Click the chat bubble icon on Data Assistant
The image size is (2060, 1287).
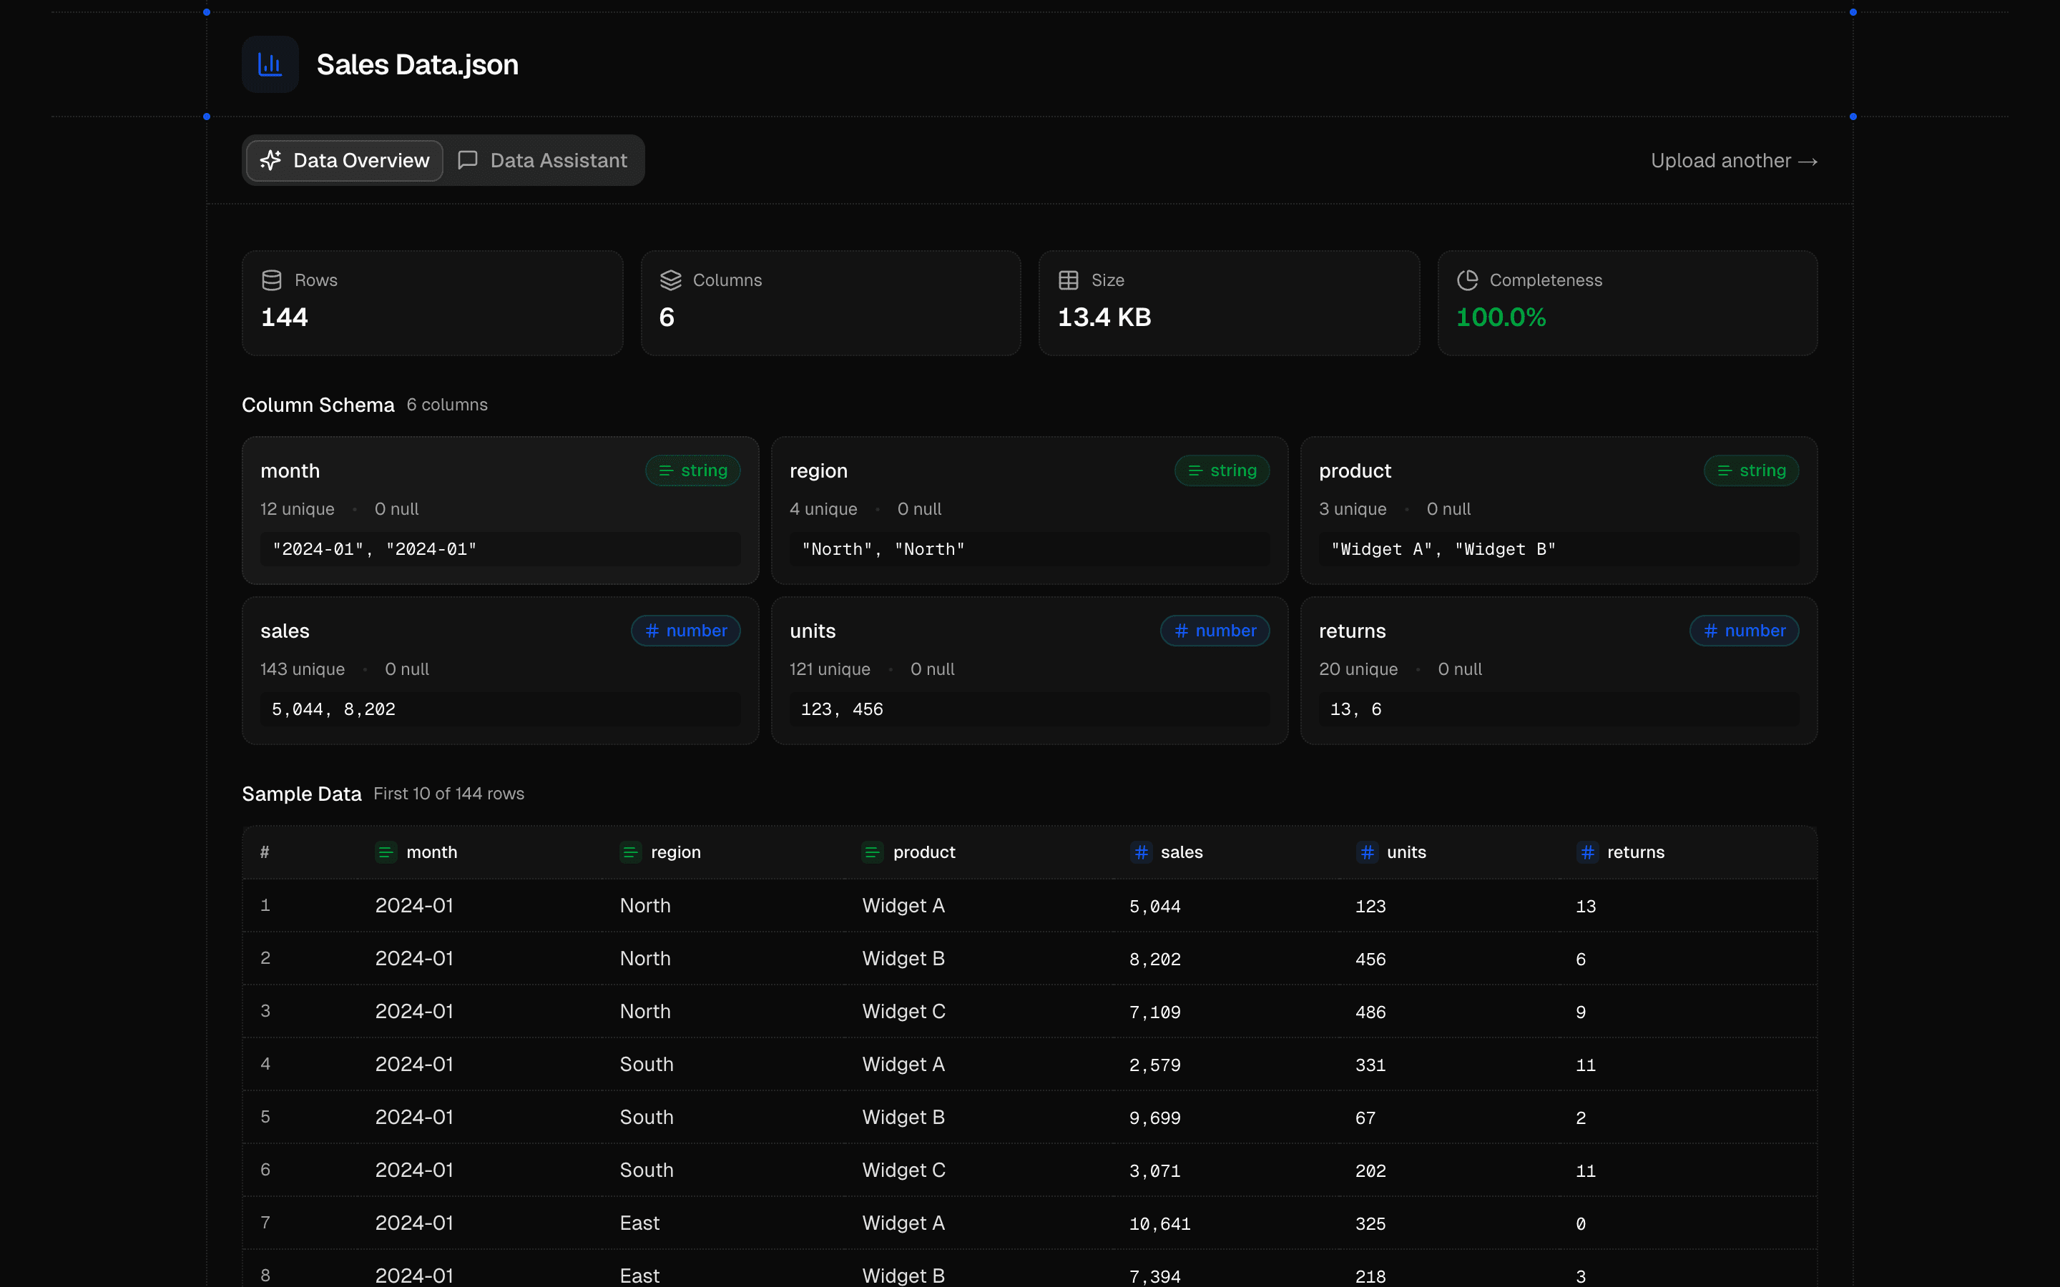tap(469, 160)
